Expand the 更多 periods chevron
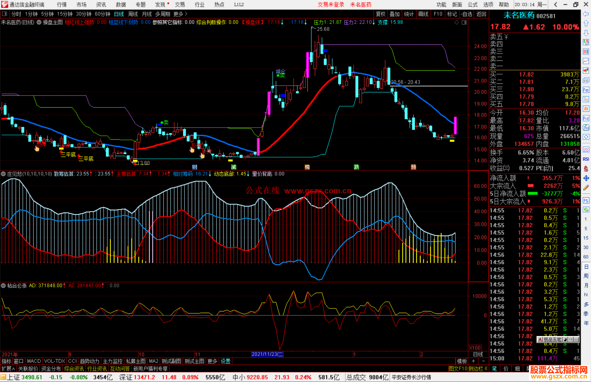Screen dimensions: 591x382 186,14
